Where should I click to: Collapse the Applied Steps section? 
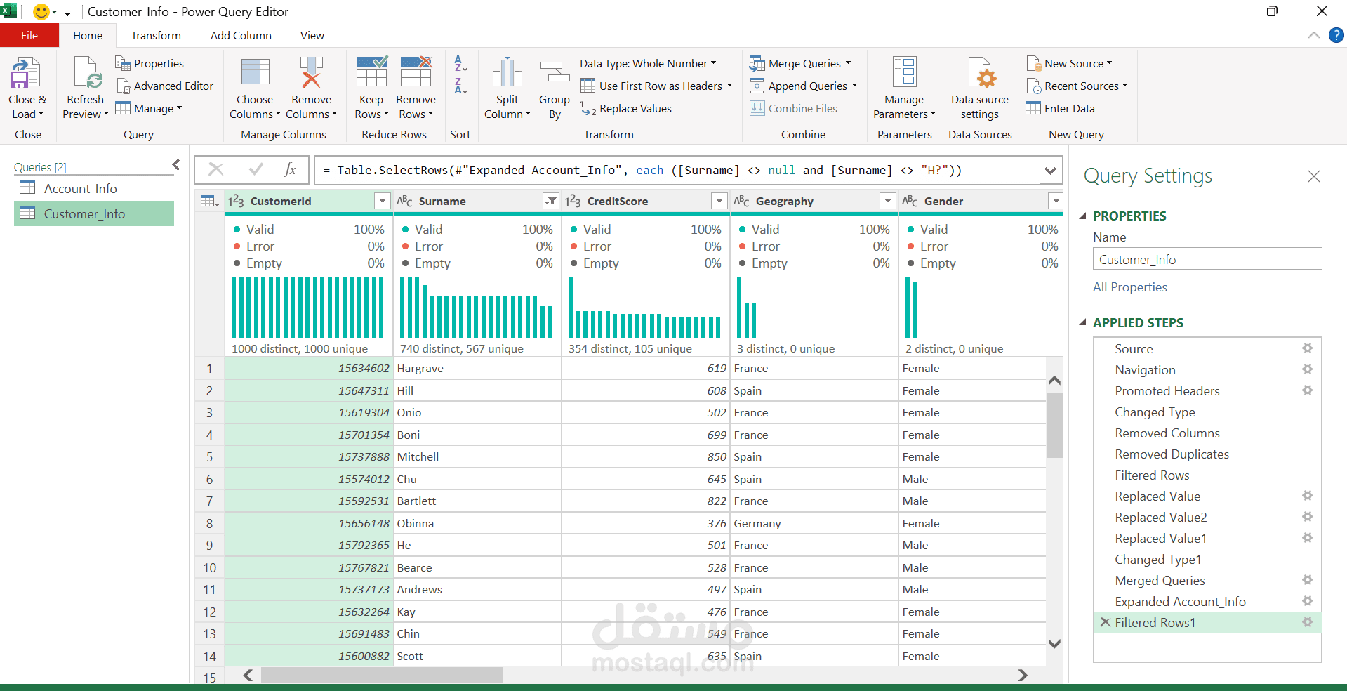coord(1082,323)
